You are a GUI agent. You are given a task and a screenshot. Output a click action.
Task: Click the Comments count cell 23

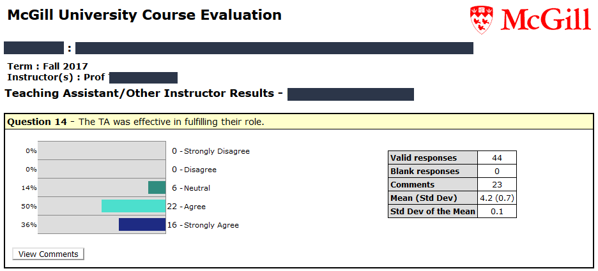497,185
